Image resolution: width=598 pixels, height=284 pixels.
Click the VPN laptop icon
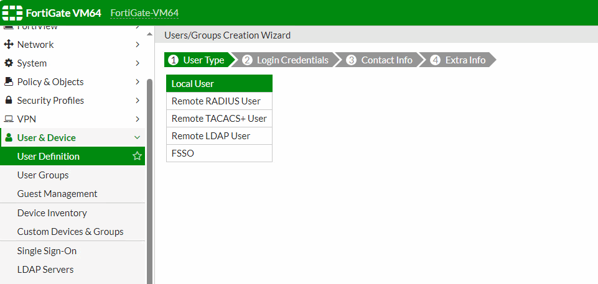pyautogui.click(x=8, y=119)
